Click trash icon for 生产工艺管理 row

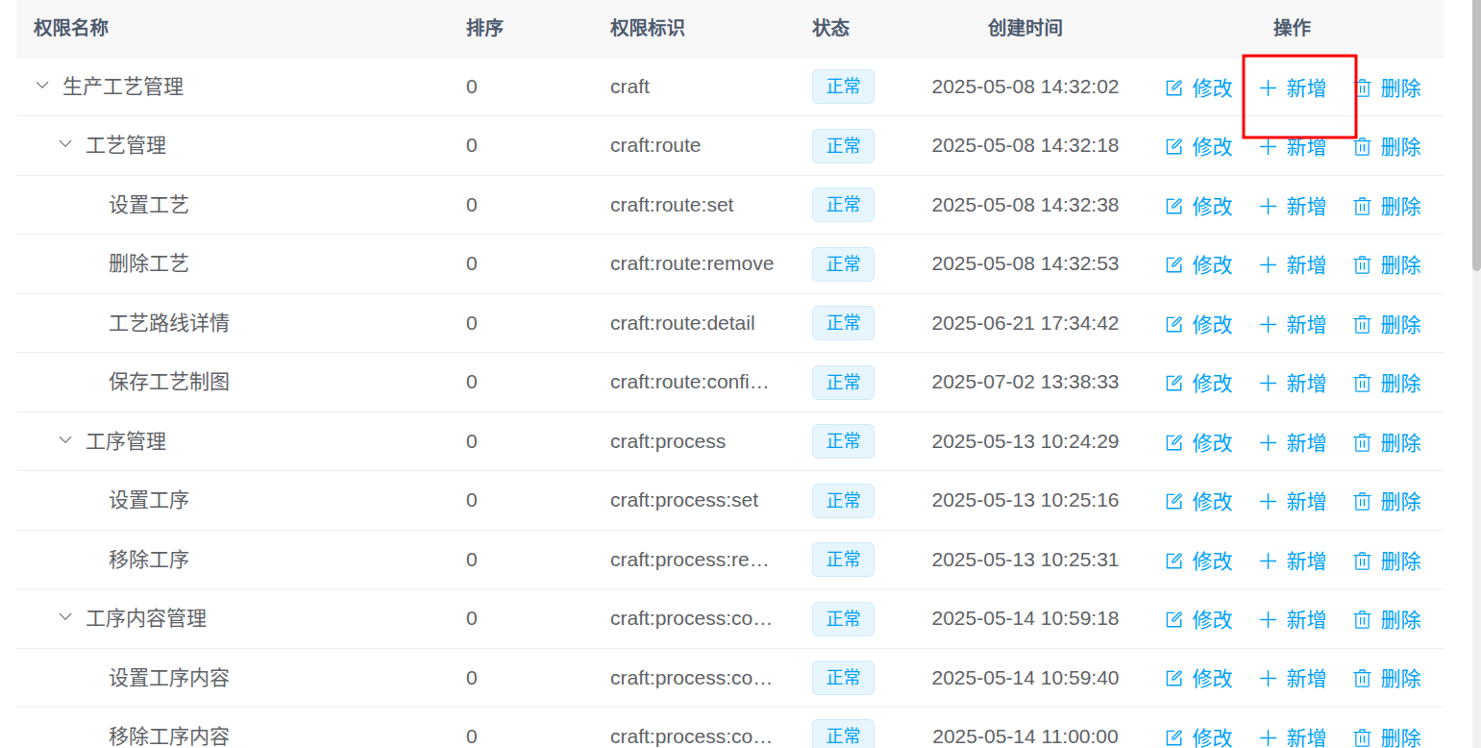pos(1362,88)
